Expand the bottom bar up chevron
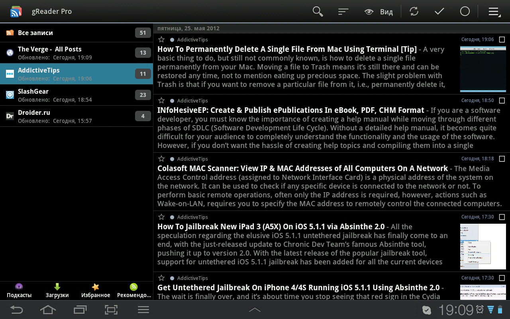 click(x=255, y=310)
